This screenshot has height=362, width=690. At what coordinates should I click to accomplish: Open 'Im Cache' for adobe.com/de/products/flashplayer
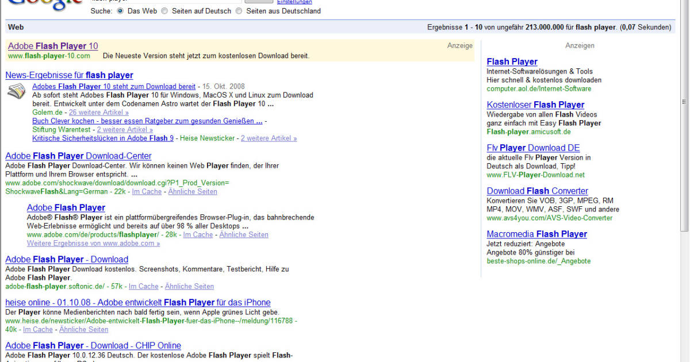[x=198, y=234]
